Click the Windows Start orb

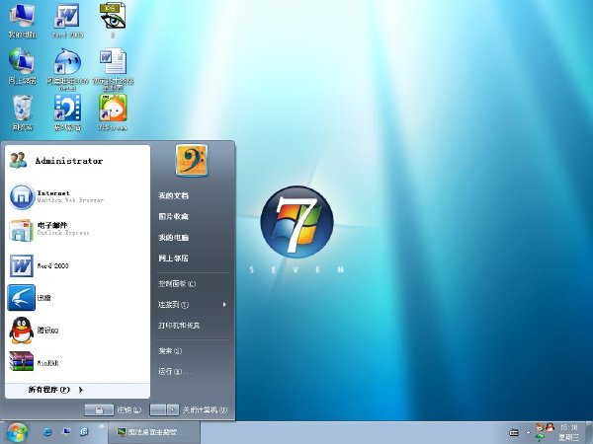click(x=17, y=433)
